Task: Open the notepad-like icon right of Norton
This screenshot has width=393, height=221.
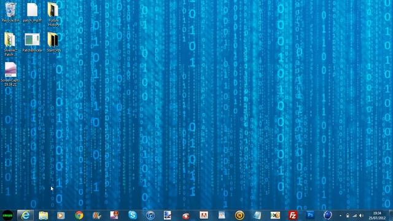Action: 257,215
